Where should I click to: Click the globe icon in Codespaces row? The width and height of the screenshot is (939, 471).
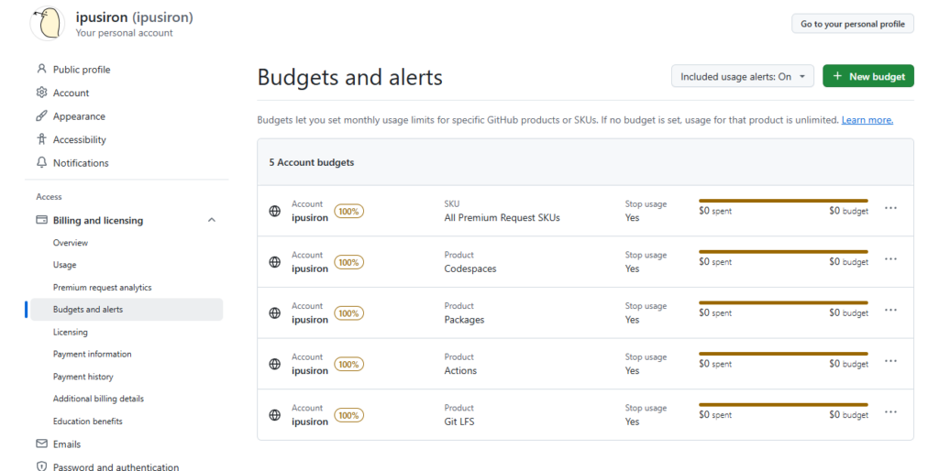tap(274, 262)
